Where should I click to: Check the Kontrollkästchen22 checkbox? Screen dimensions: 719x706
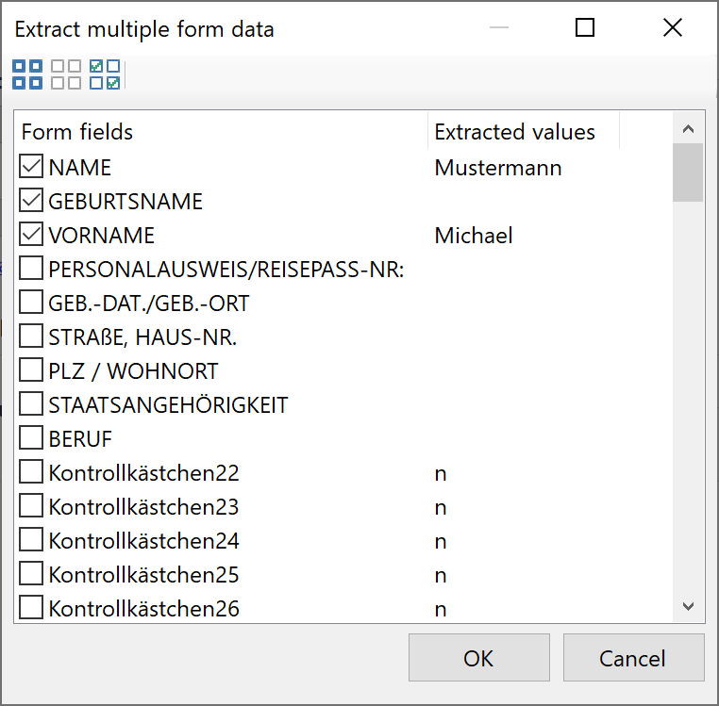point(31,471)
